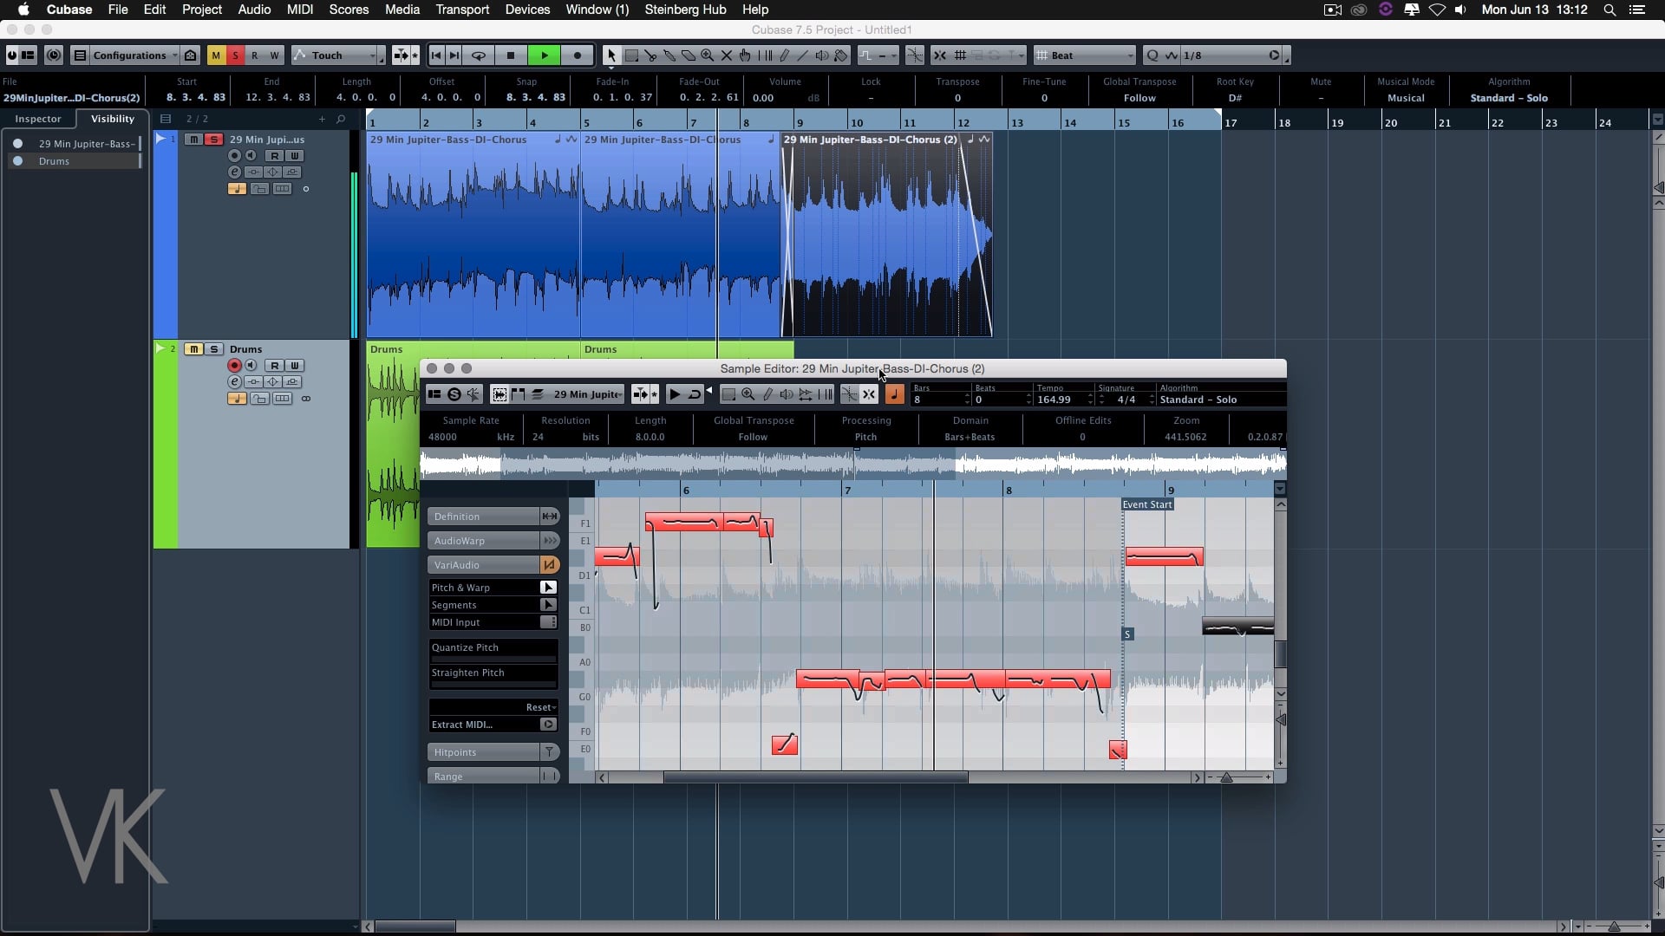
Task: Select the Glue tool in main toolbar
Action: [x=669, y=55]
